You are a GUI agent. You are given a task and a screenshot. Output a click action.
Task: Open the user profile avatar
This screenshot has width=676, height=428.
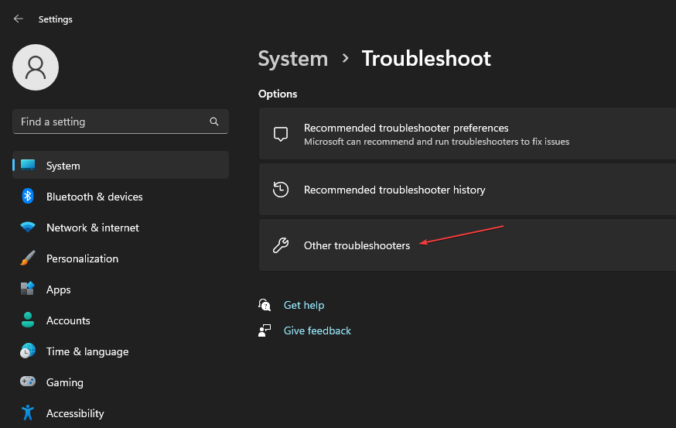pyautogui.click(x=36, y=67)
